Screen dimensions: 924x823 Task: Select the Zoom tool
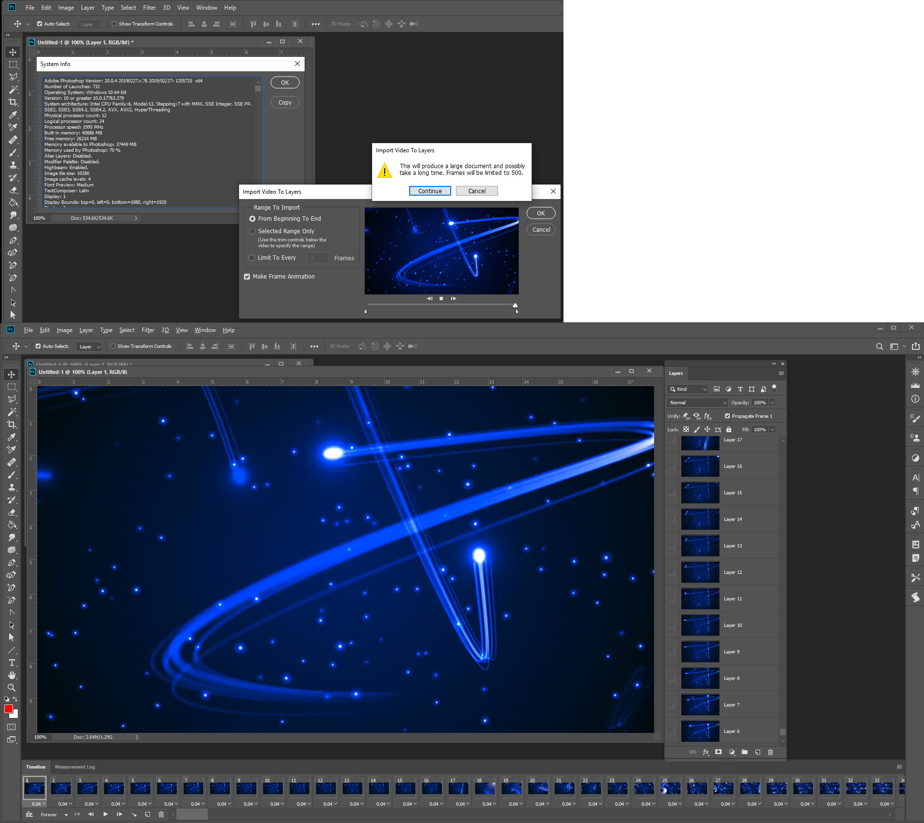point(12,688)
